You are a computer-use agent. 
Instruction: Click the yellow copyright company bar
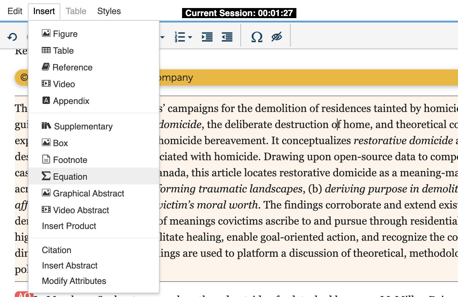pyautogui.click(x=236, y=77)
